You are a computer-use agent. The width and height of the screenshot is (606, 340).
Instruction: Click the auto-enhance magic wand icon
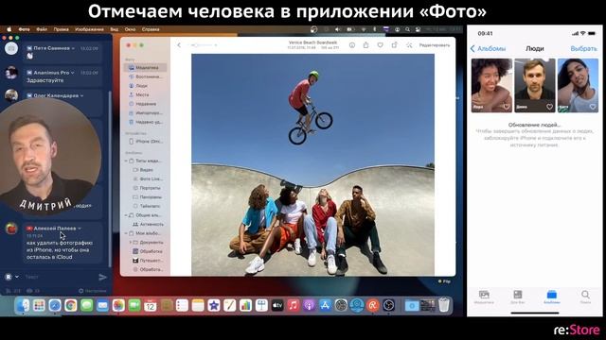tap(409, 45)
